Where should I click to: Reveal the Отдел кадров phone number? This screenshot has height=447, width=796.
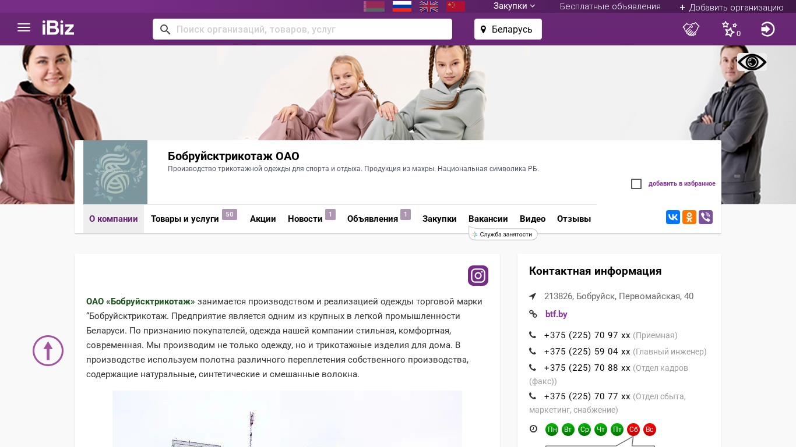[x=587, y=368]
